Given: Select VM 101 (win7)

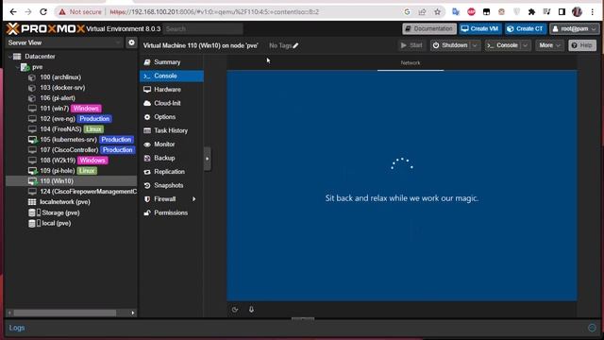Looking at the screenshot, I should [55, 109].
